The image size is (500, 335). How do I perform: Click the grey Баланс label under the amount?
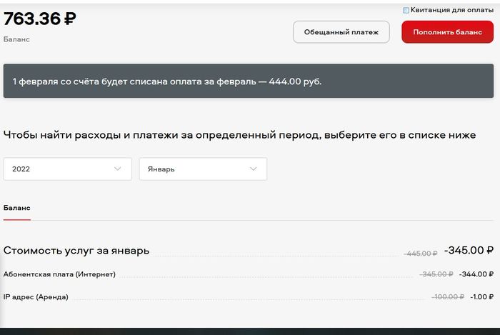tap(16, 39)
